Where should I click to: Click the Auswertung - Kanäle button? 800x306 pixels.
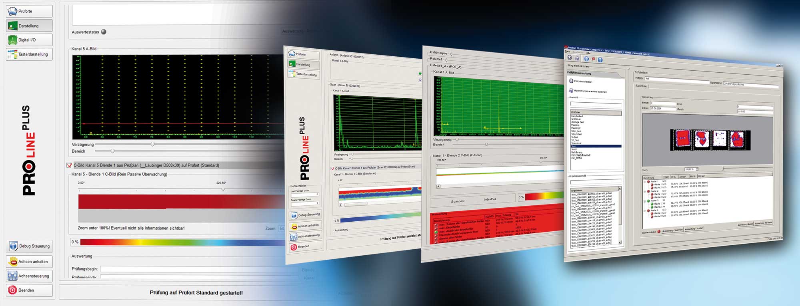point(745,224)
